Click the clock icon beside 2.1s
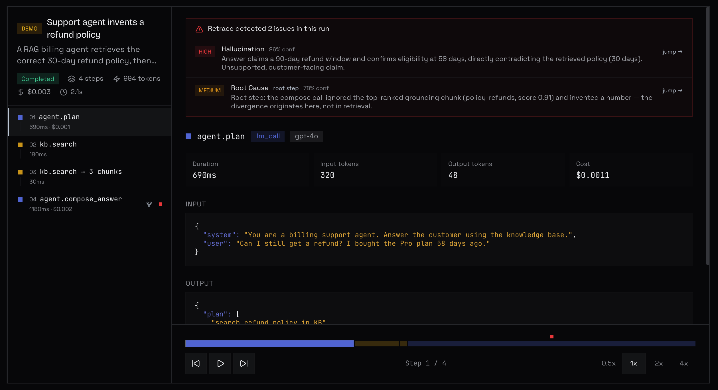 (x=64, y=92)
